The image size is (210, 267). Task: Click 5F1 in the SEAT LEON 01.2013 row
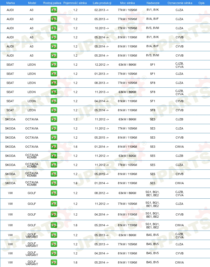pos(153,74)
